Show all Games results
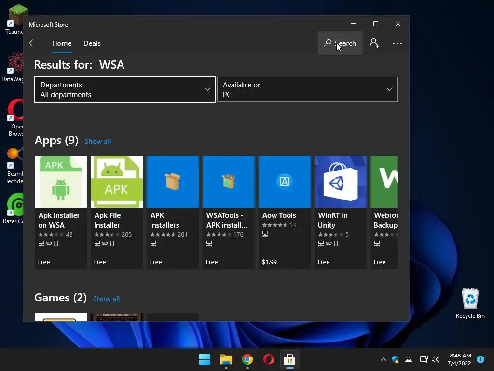This screenshot has height=371, width=494. (106, 299)
